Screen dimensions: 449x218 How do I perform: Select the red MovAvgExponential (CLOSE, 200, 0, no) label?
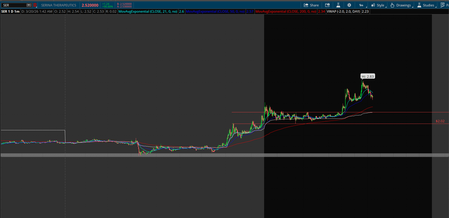285,12
